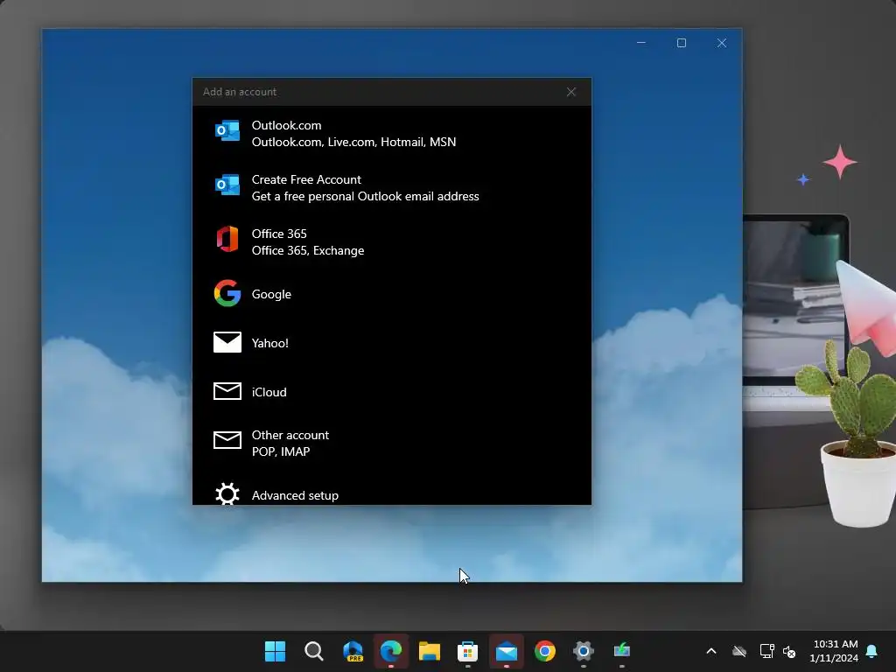Open the Windows Start menu
The width and height of the screenshot is (896, 672).
coord(275,651)
